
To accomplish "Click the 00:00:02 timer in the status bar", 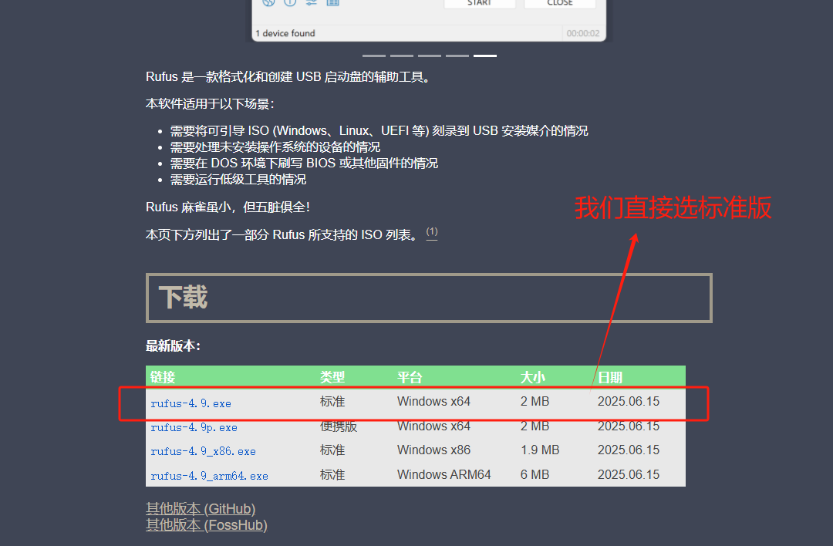I will pos(583,33).
